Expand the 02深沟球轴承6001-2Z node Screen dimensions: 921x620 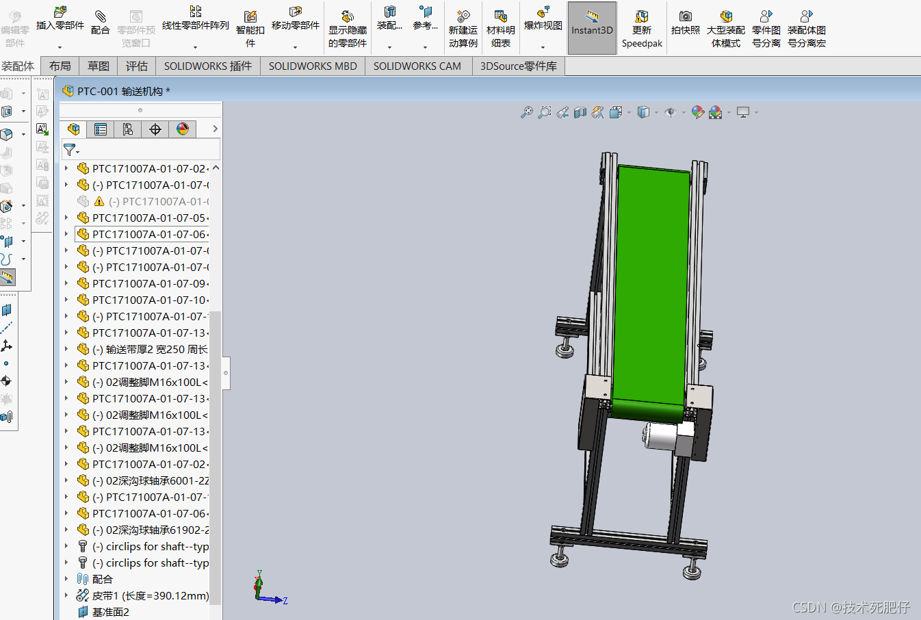pos(66,480)
